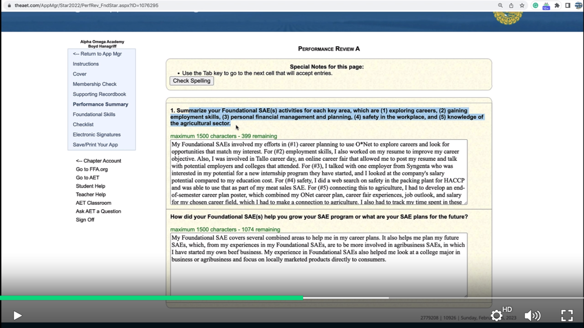
Task: Bookmark this page with the star icon
Action: coord(522,5)
